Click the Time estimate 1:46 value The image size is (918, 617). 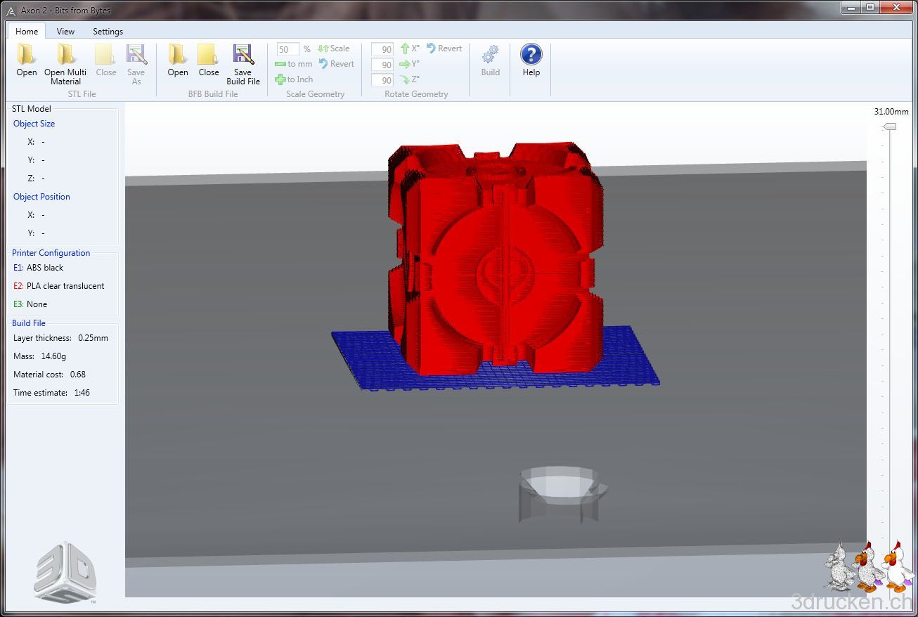coord(82,393)
